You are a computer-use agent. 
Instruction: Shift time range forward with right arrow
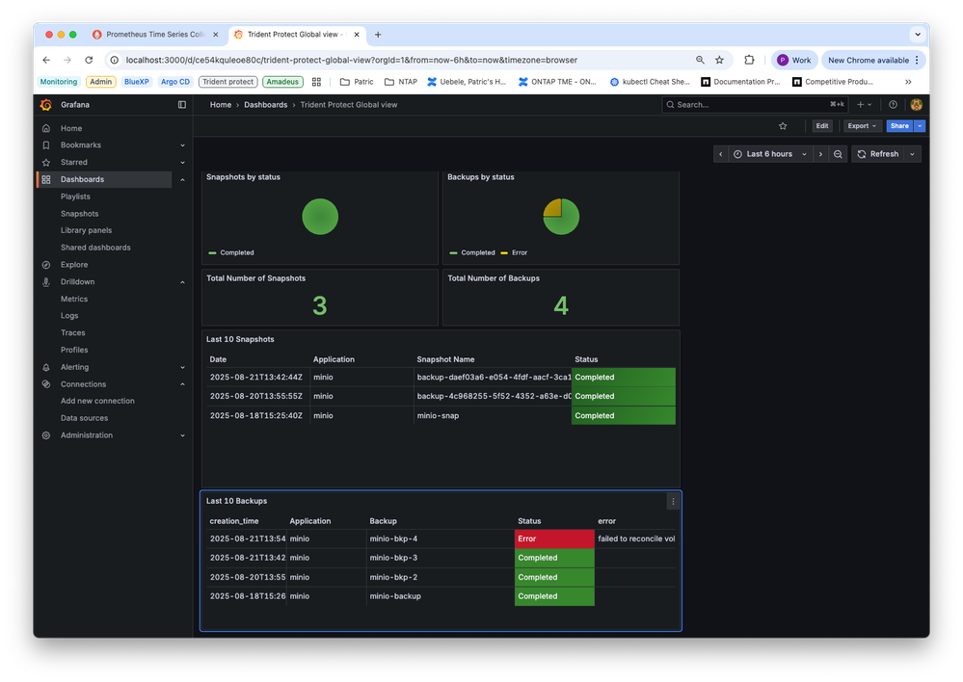pyautogui.click(x=820, y=154)
